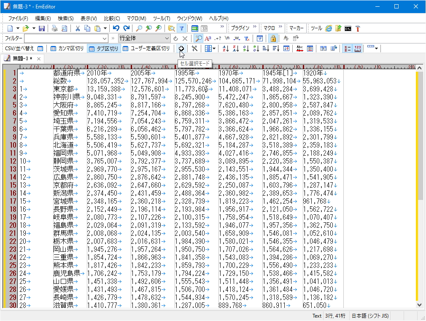Image resolution: width=426 pixels, height=321 pixels.
Task: Toggle the filter toolbar funnel button
Action: pos(181,28)
